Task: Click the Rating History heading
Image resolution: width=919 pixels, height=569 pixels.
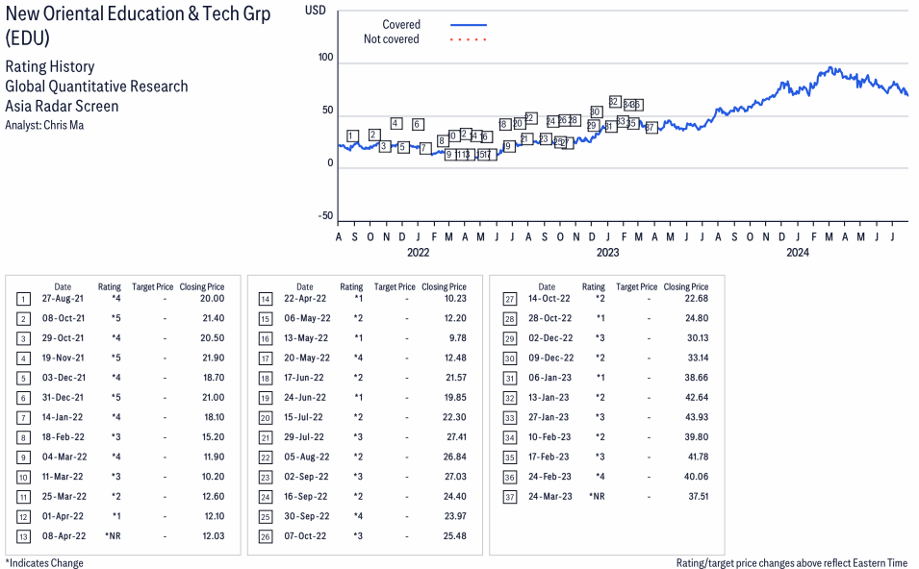Action: click(49, 66)
